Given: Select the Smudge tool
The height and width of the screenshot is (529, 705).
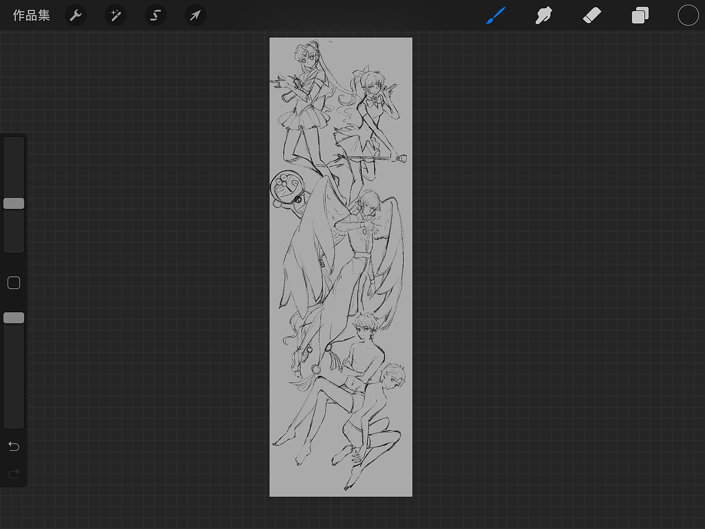Looking at the screenshot, I should [x=544, y=15].
